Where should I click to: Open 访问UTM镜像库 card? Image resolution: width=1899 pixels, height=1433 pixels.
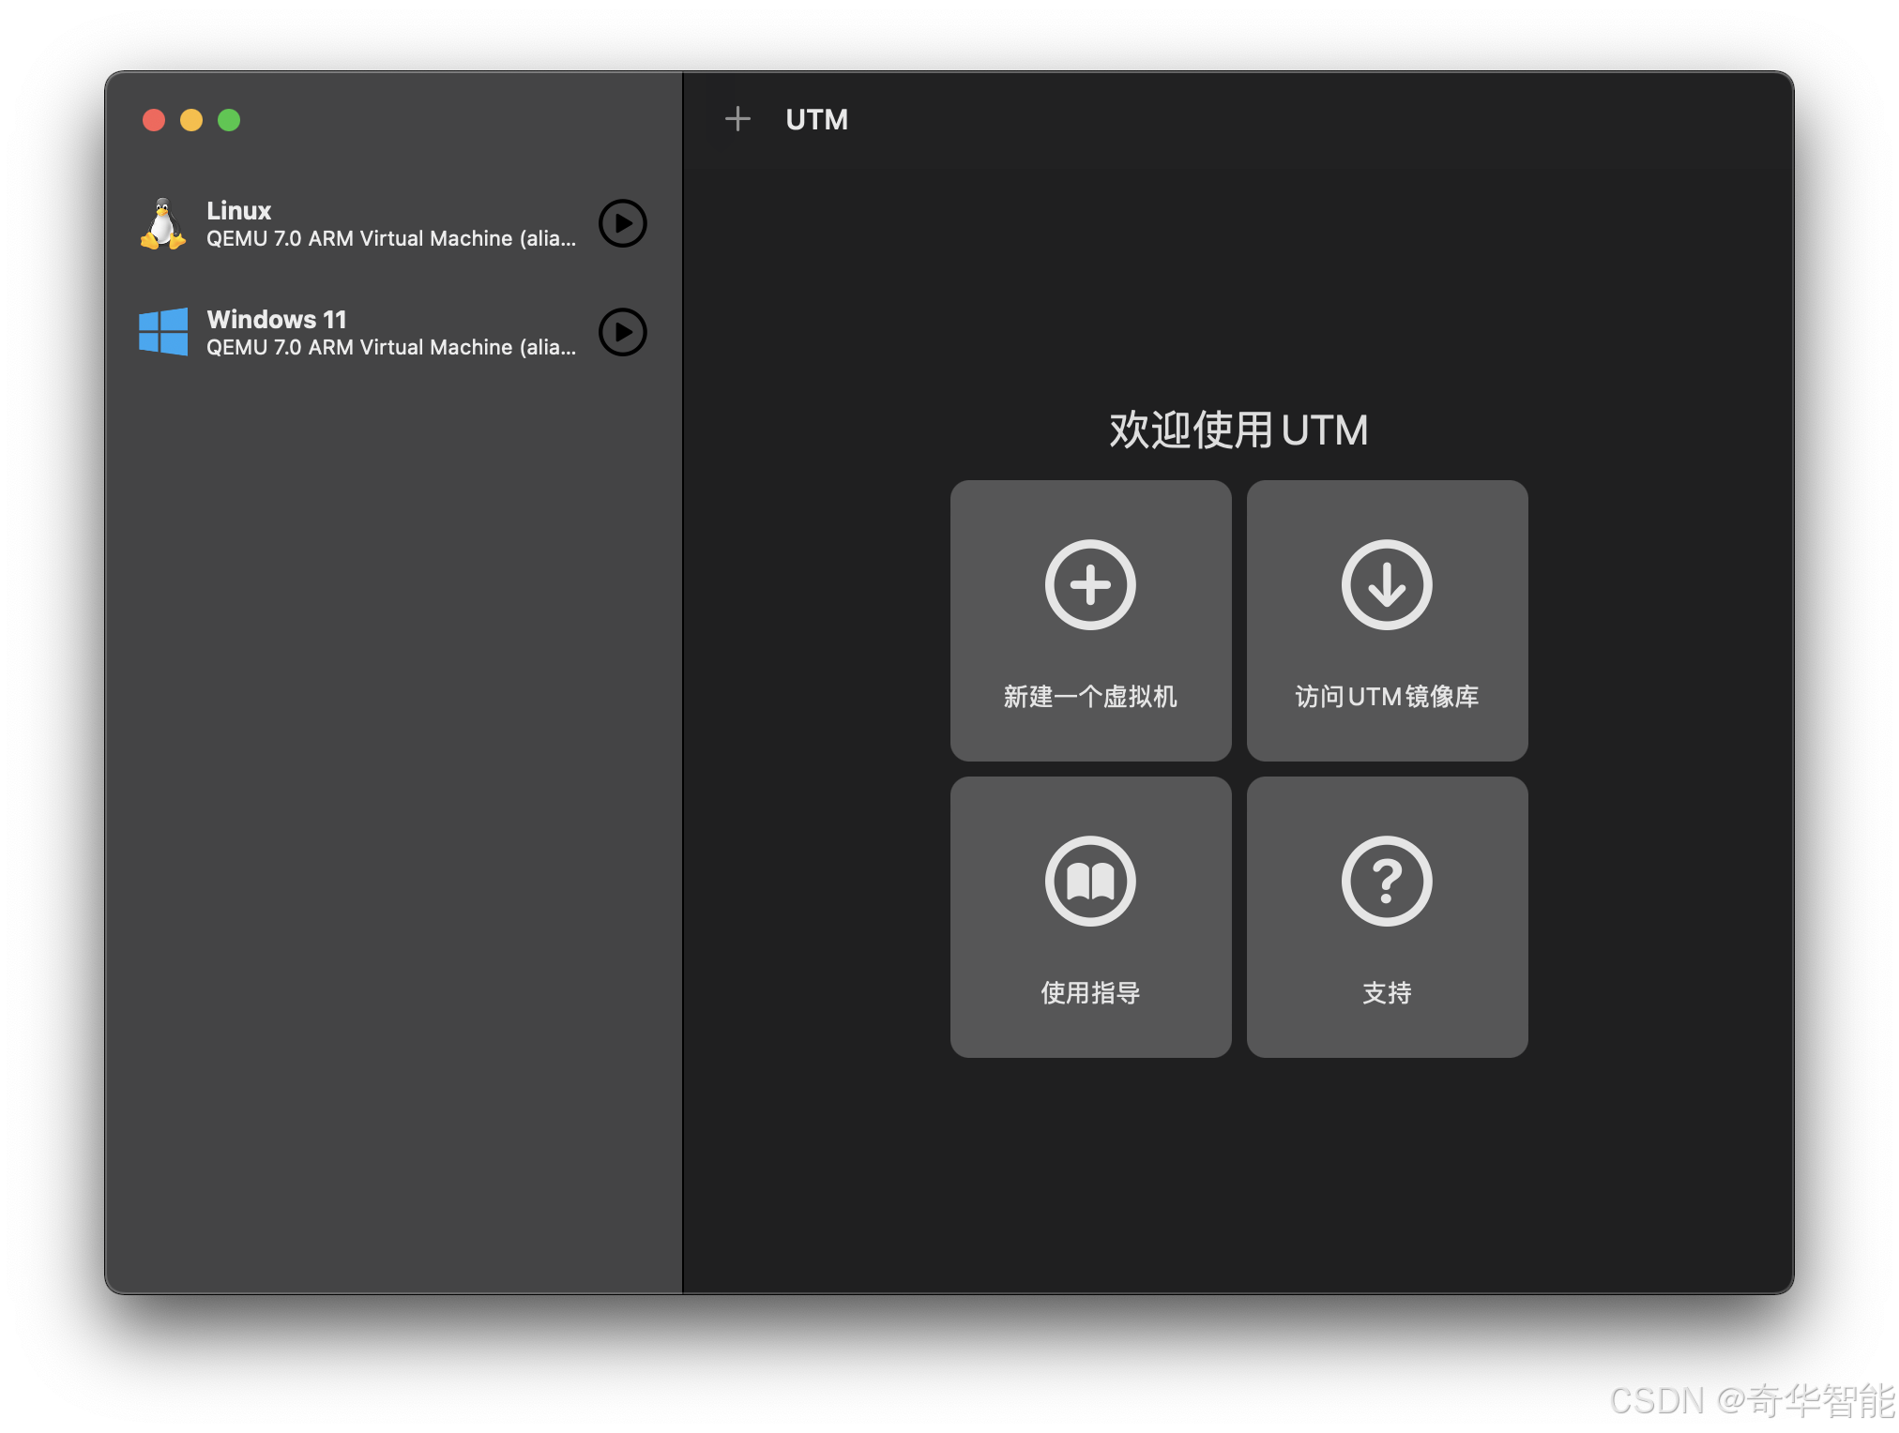1387,697
